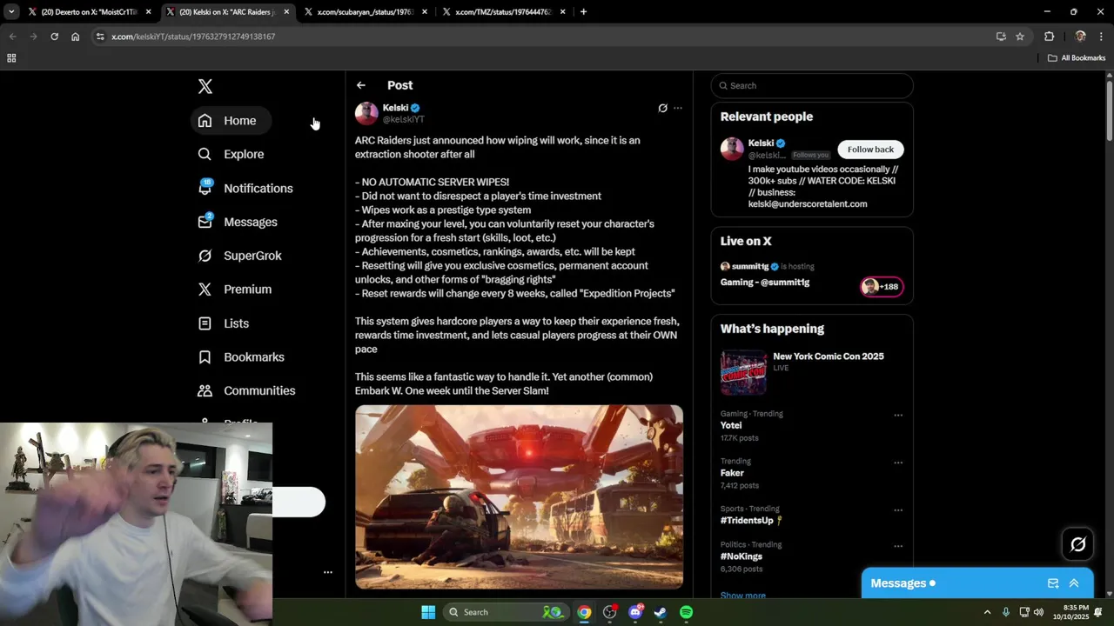Open the tab search dropdown
Viewport: 1114px width, 626px height.
pos(11,12)
